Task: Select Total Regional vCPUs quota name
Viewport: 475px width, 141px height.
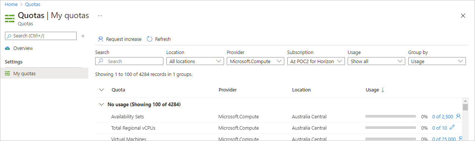Action: click(133, 128)
